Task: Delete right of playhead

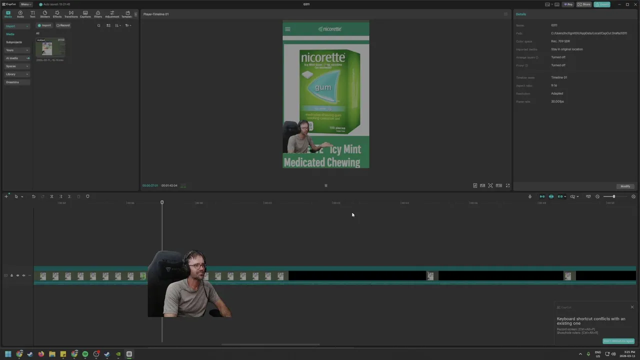Action: pos(69,196)
